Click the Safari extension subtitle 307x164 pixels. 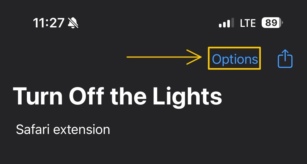(x=63, y=130)
